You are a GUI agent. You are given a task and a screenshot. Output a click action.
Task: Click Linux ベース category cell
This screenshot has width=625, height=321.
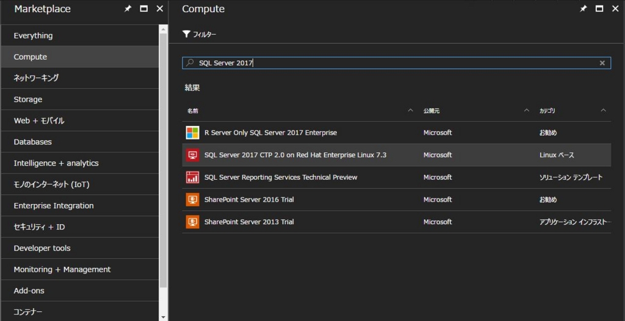pyautogui.click(x=557, y=155)
